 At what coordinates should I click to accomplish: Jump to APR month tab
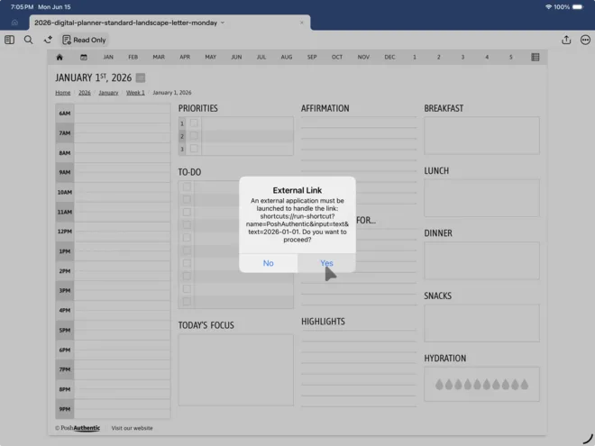click(x=185, y=58)
